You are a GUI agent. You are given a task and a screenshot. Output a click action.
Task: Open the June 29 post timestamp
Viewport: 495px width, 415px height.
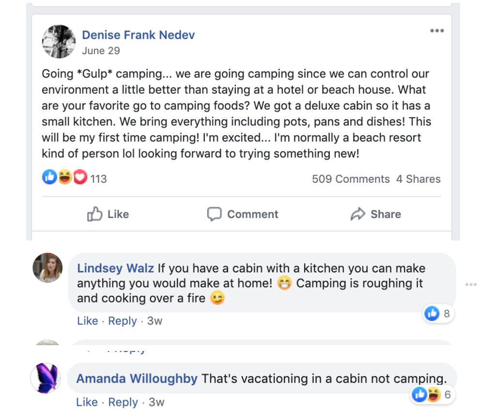pyautogui.click(x=101, y=51)
